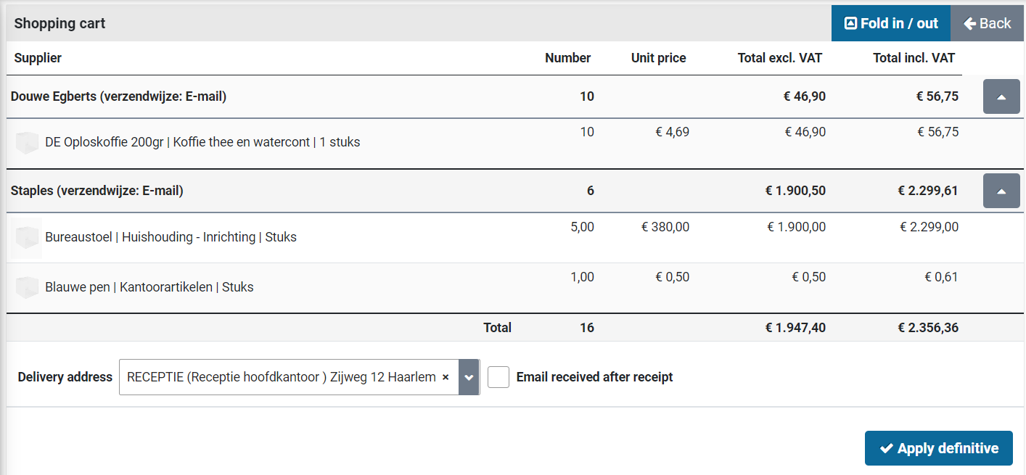Click the Delivery address selection field

point(282,377)
